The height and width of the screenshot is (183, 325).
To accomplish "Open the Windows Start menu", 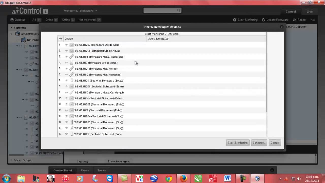I will point(6,178).
